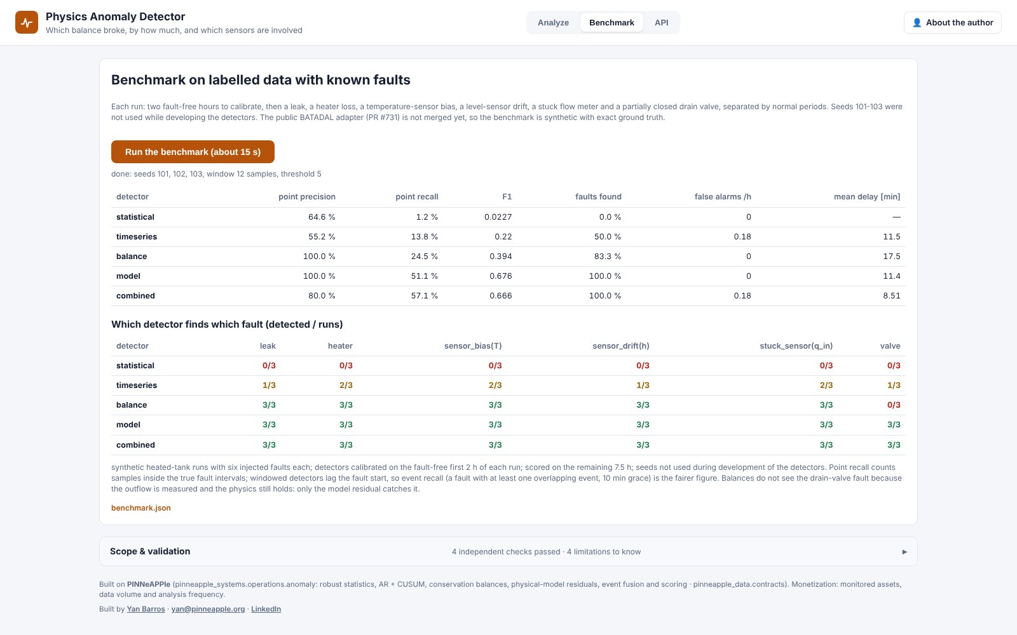Click the combined precision 80.0 %
This screenshot has width=1017, height=635.
(322, 296)
